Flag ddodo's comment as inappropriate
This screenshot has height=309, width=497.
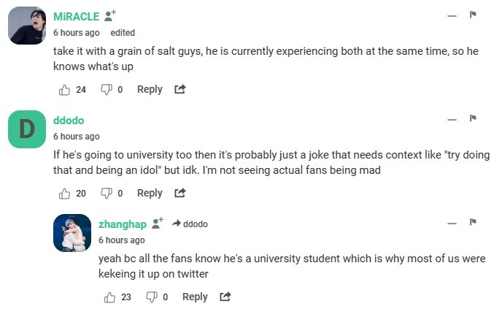tap(473, 118)
